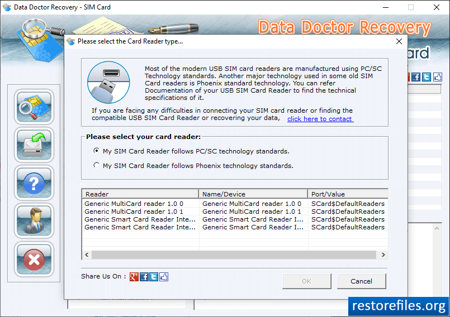This screenshot has height=317, width=450.
Task: Sort by the Reader column header
Action: coord(141,194)
